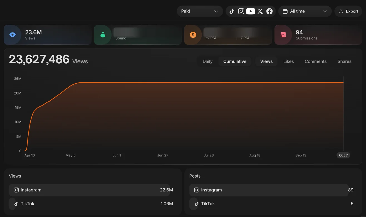Open the 94 Submissions summary card
Image resolution: width=366 pixels, height=217 pixels.
318,35
